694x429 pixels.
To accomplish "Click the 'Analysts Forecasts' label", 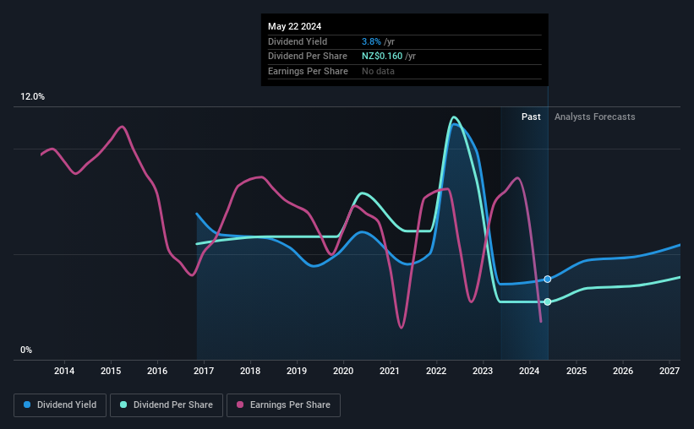I will click(x=594, y=117).
